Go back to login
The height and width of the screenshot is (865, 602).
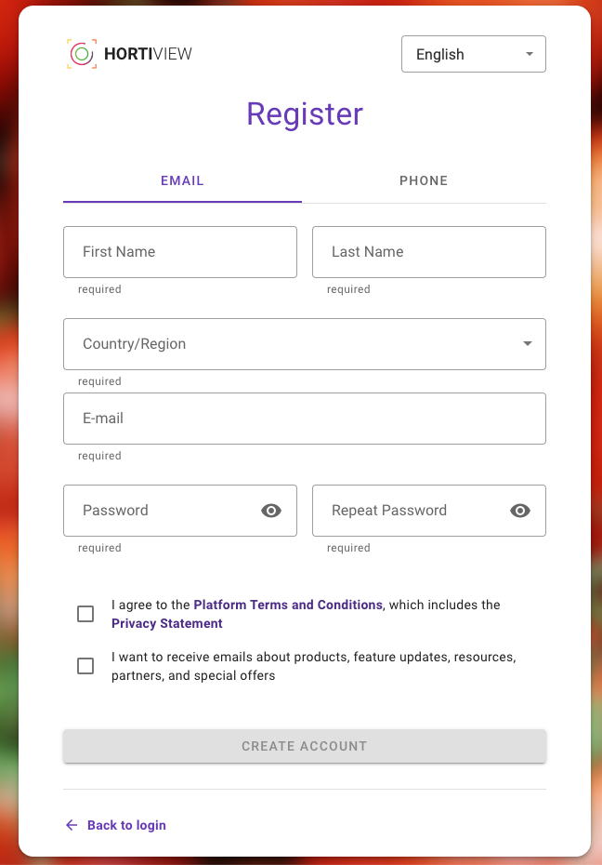pyautogui.click(x=126, y=825)
